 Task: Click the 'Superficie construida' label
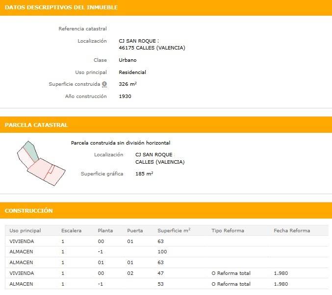coord(75,84)
